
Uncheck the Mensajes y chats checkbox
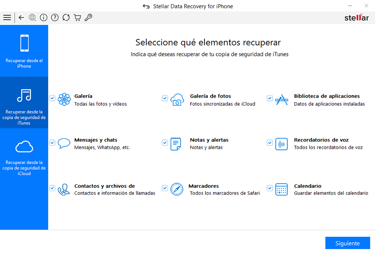click(x=52, y=143)
